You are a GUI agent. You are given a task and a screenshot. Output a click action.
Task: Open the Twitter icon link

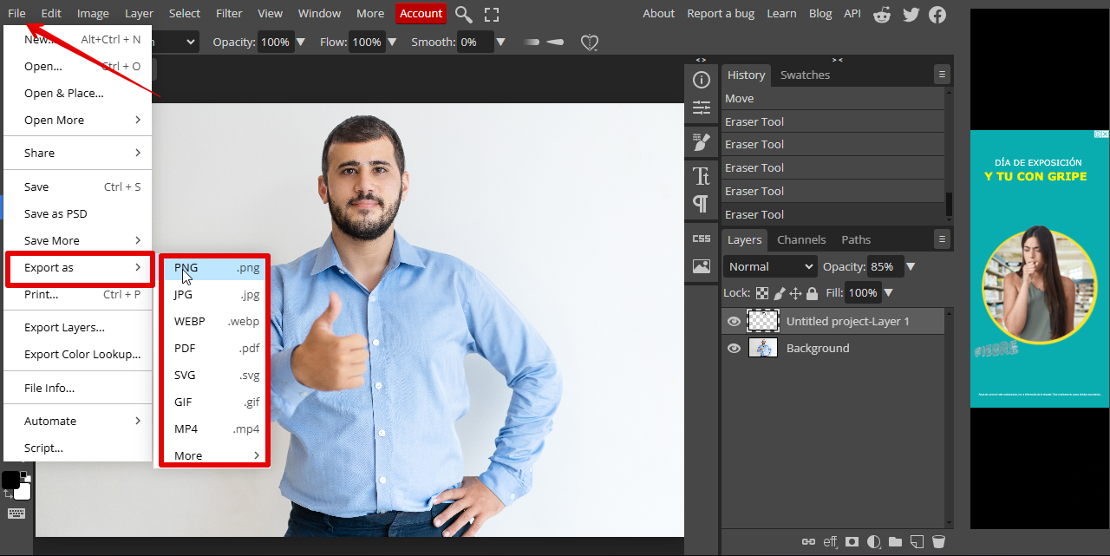(x=911, y=14)
